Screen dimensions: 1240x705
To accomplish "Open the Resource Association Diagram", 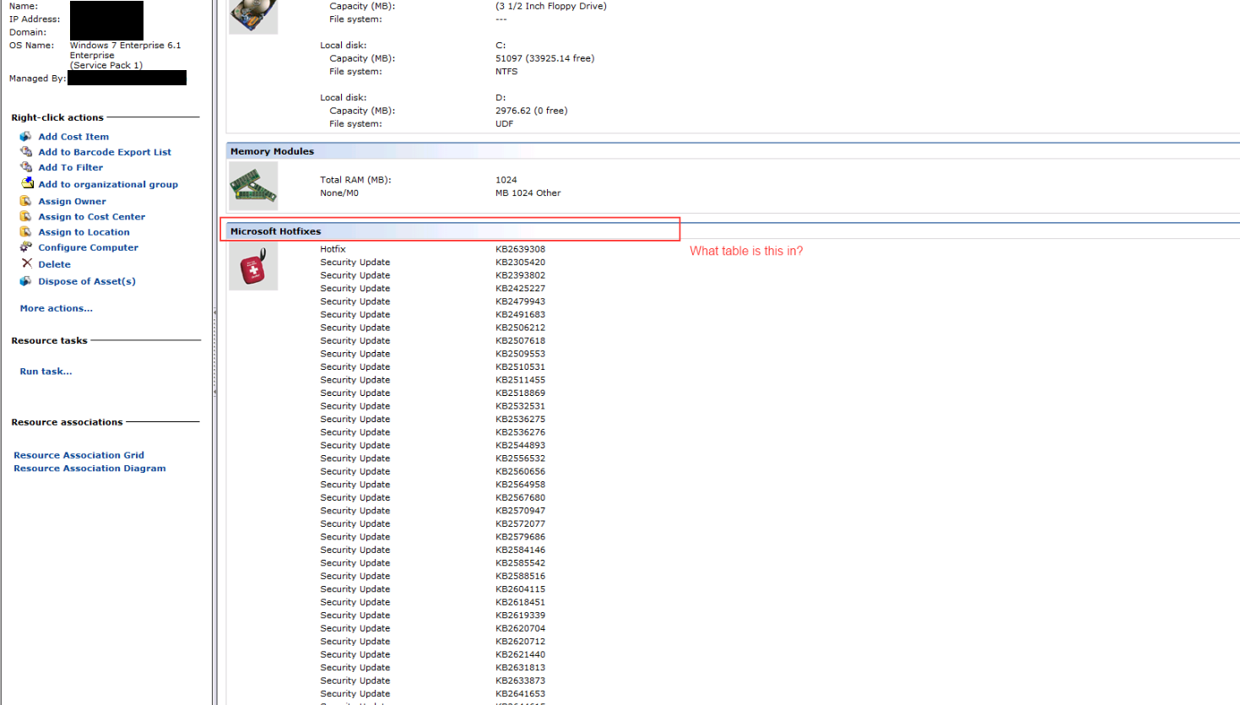I will [x=89, y=469].
